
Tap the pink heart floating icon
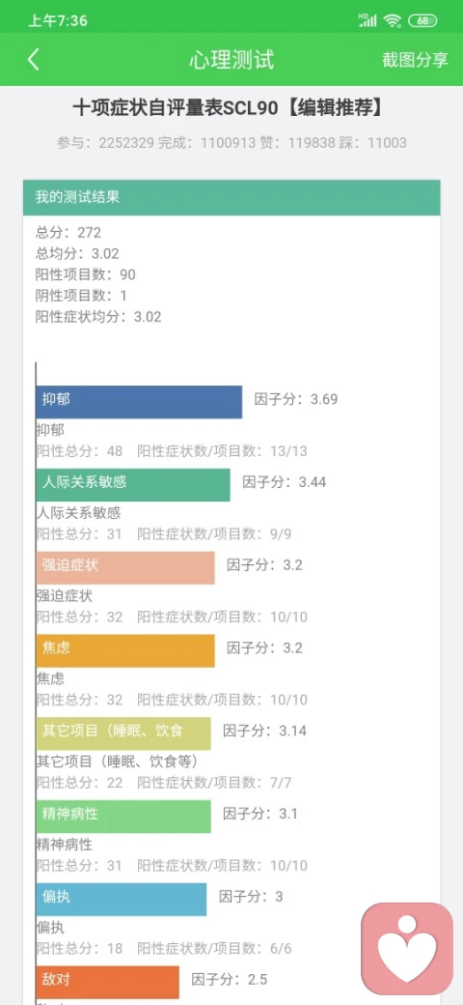(407, 948)
